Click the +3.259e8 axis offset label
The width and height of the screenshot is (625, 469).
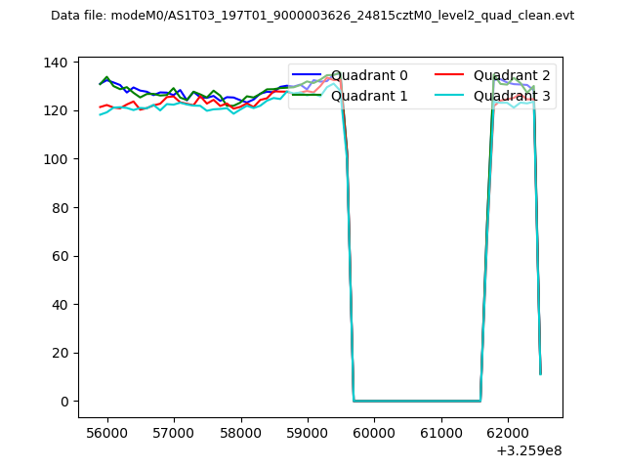pos(528,450)
